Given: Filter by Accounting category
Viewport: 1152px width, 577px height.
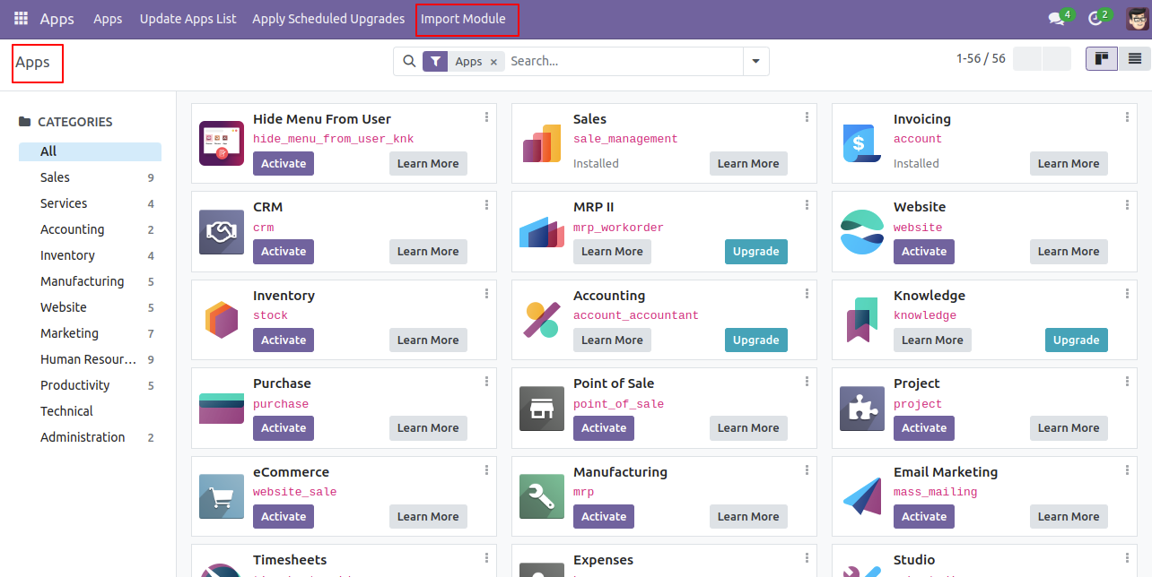Looking at the screenshot, I should pos(90,229).
